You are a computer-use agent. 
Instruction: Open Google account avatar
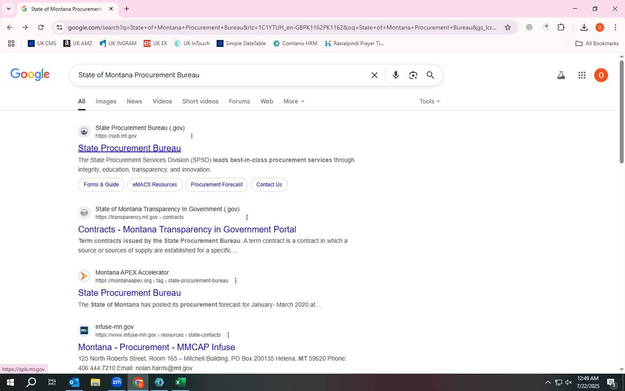[x=601, y=75]
